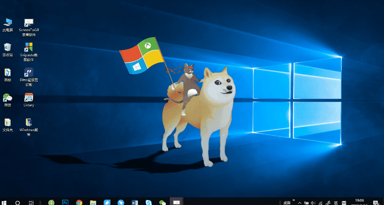
Task: Open Task View on taskbar
Action: tap(31, 202)
